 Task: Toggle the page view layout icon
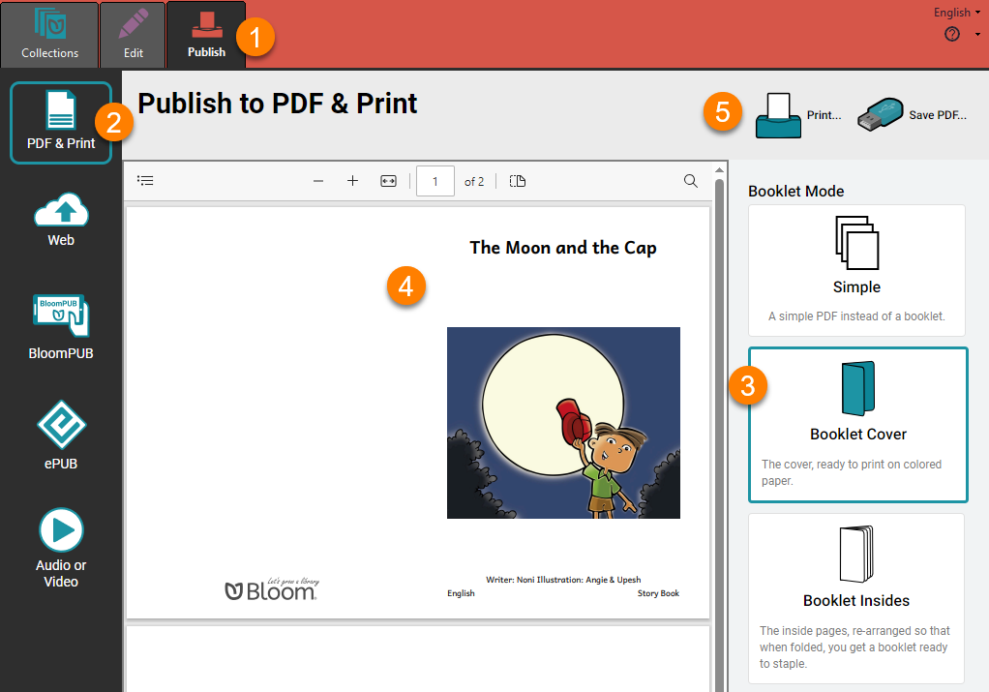pyautogui.click(x=517, y=181)
